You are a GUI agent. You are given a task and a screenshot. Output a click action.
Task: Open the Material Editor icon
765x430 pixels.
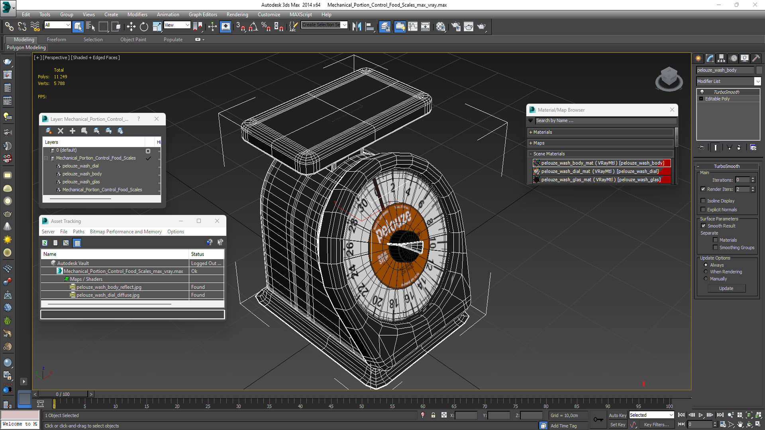tap(440, 27)
